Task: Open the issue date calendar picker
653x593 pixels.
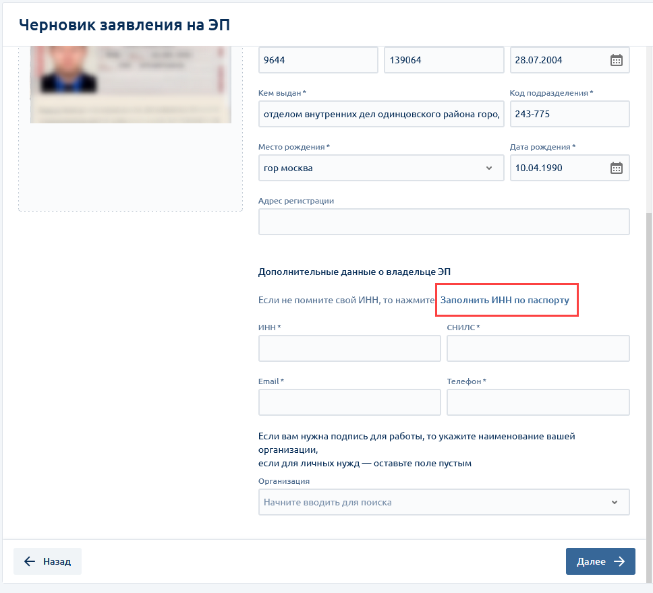Action: pos(616,60)
